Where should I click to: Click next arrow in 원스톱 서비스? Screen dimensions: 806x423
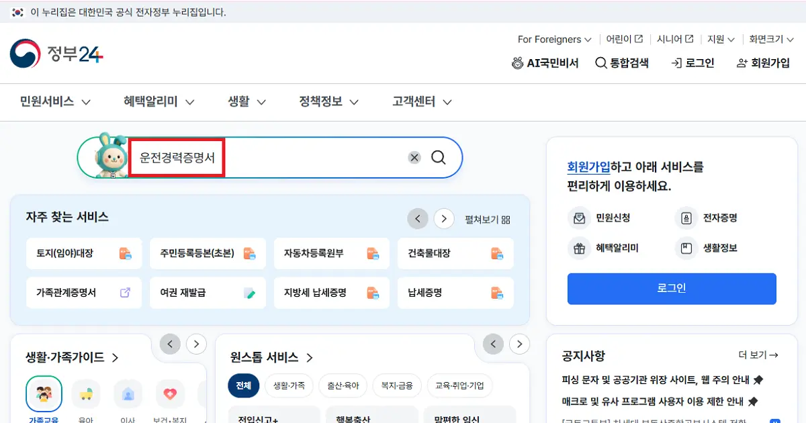click(520, 344)
